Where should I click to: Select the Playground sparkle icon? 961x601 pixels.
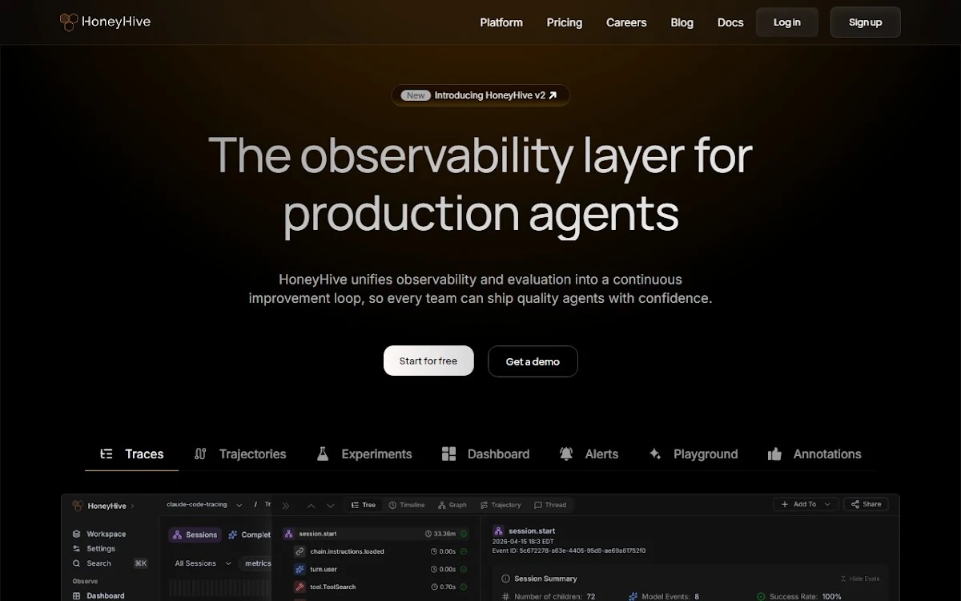(655, 454)
